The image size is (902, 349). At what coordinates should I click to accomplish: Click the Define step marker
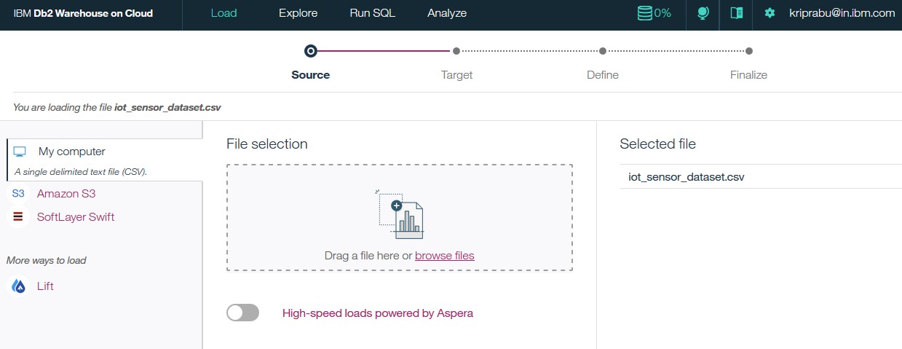tap(603, 51)
